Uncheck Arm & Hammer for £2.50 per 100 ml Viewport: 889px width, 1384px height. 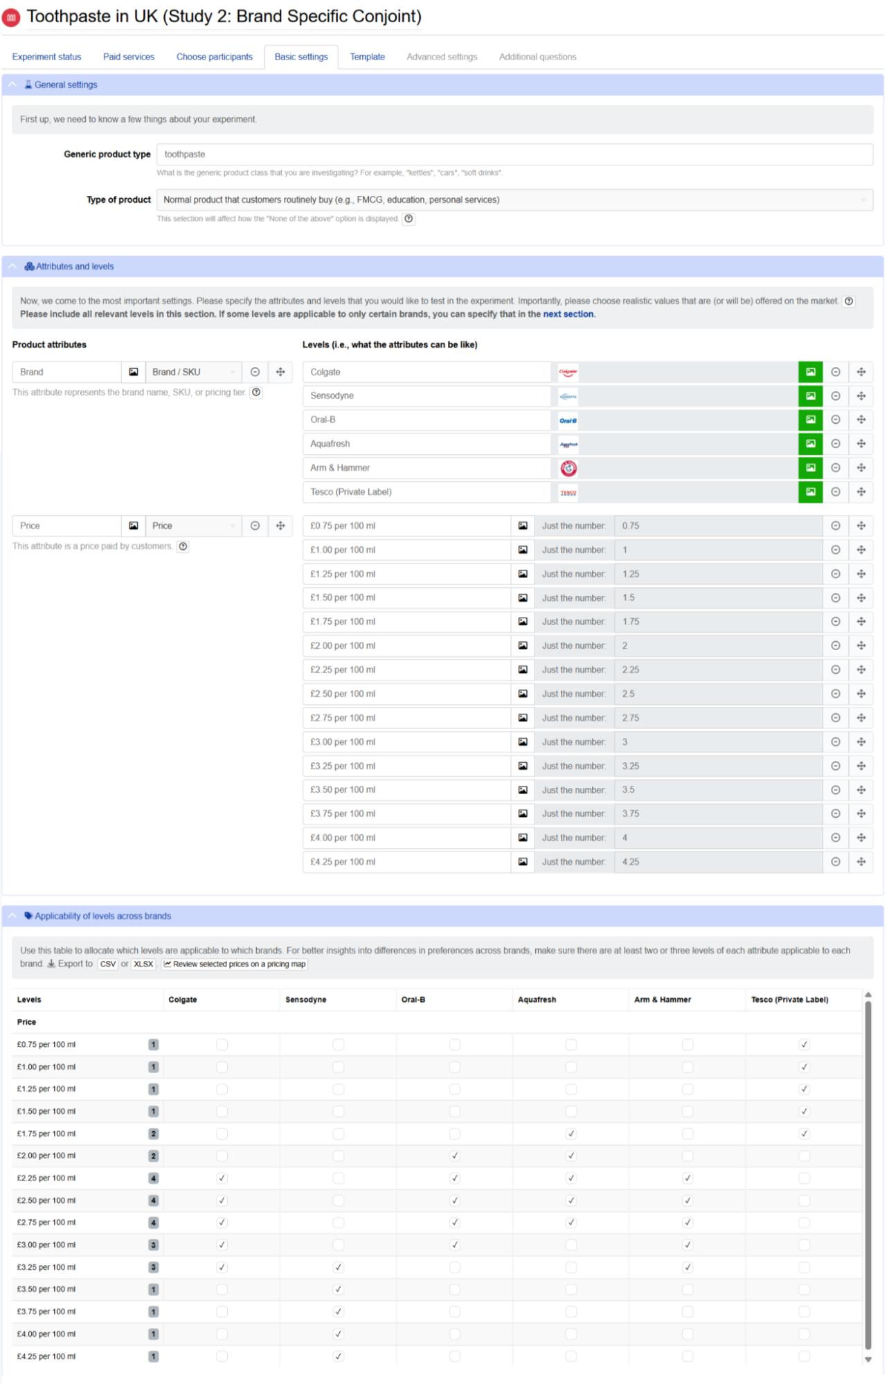point(688,1201)
